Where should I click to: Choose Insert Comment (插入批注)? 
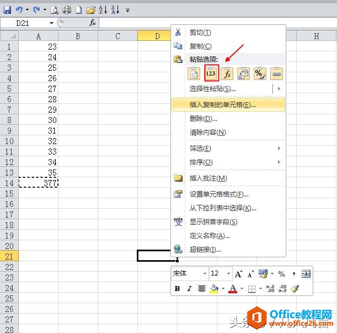point(229,178)
